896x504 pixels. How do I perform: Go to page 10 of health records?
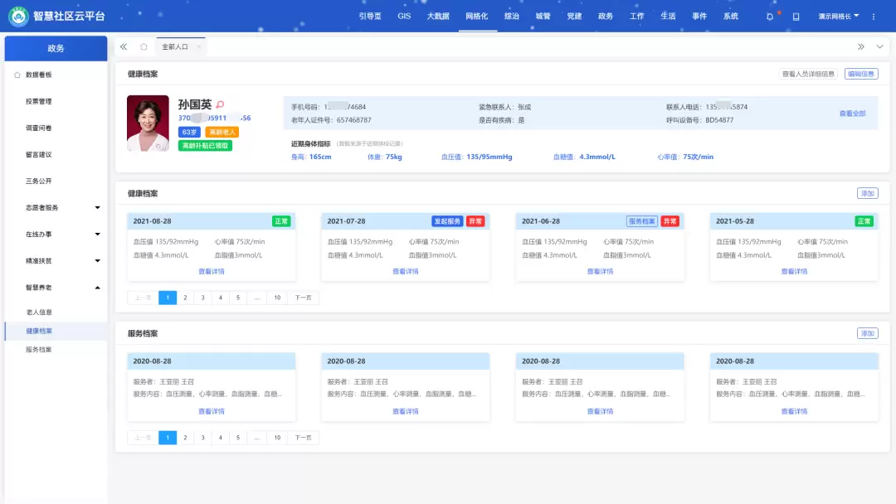click(277, 298)
